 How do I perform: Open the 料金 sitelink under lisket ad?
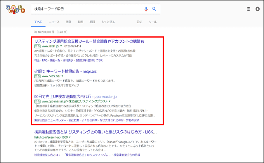coord(37,60)
